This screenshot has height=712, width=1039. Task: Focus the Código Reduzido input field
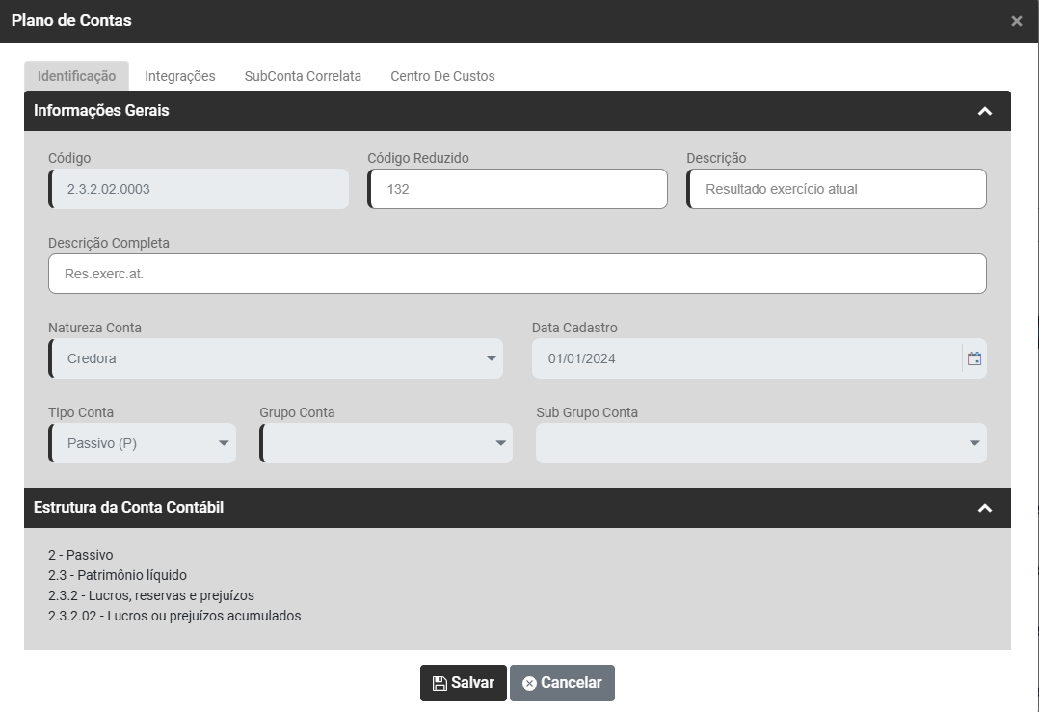pos(518,189)
